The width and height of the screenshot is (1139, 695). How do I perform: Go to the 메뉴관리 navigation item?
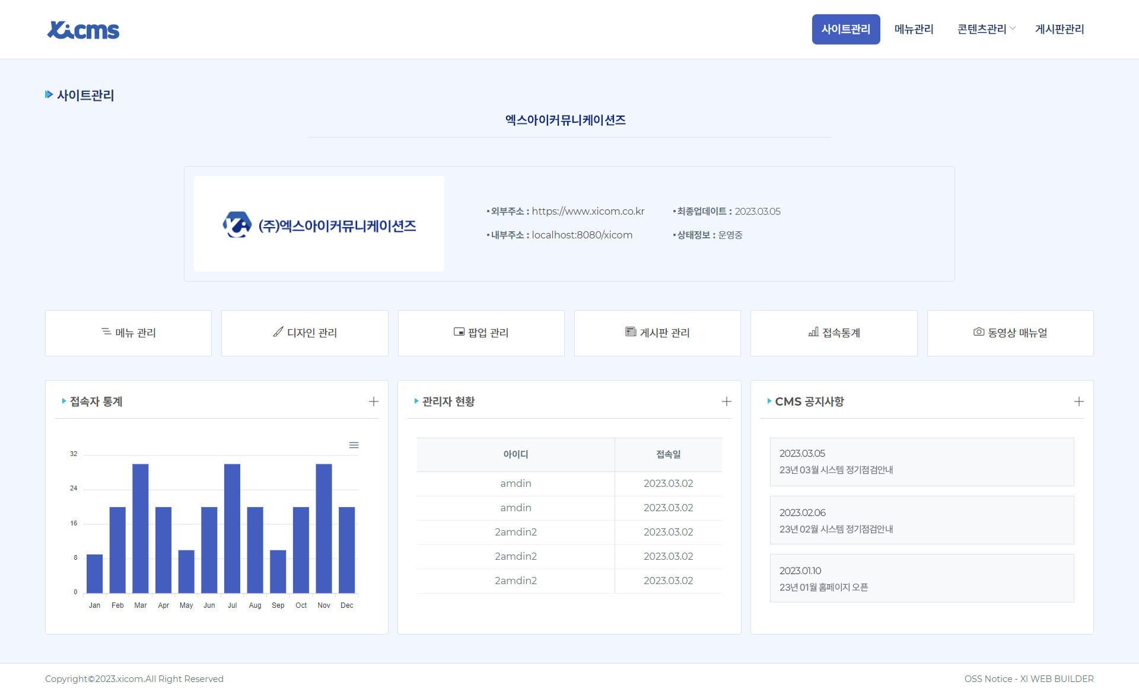[914, 29]
